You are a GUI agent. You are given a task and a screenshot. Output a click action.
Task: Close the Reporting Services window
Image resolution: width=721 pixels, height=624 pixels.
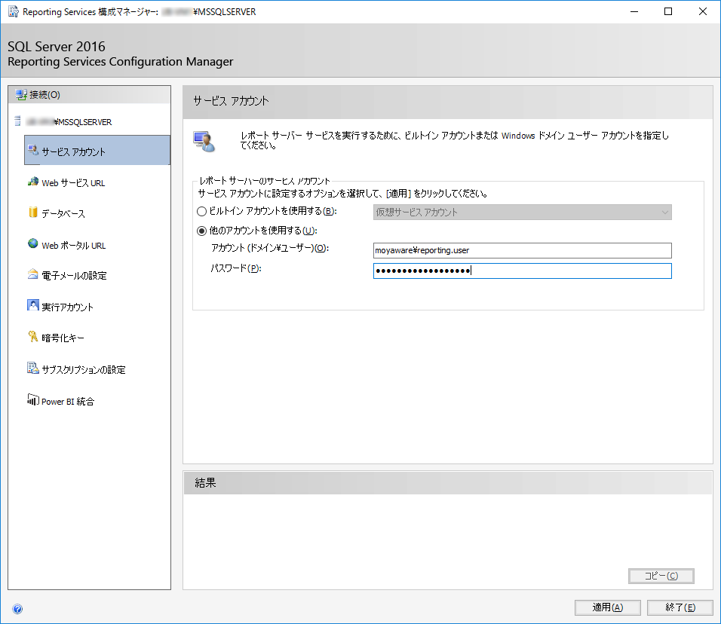click(x=703, y=11)
